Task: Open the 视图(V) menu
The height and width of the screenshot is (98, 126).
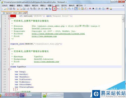Action: tap(27, 6)
